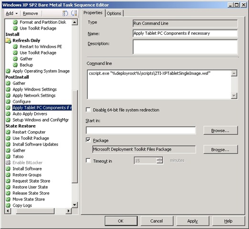Click the move-down icon in the task toolbar
This screenshot has height=229, width=249.
(x=74, y=13)
